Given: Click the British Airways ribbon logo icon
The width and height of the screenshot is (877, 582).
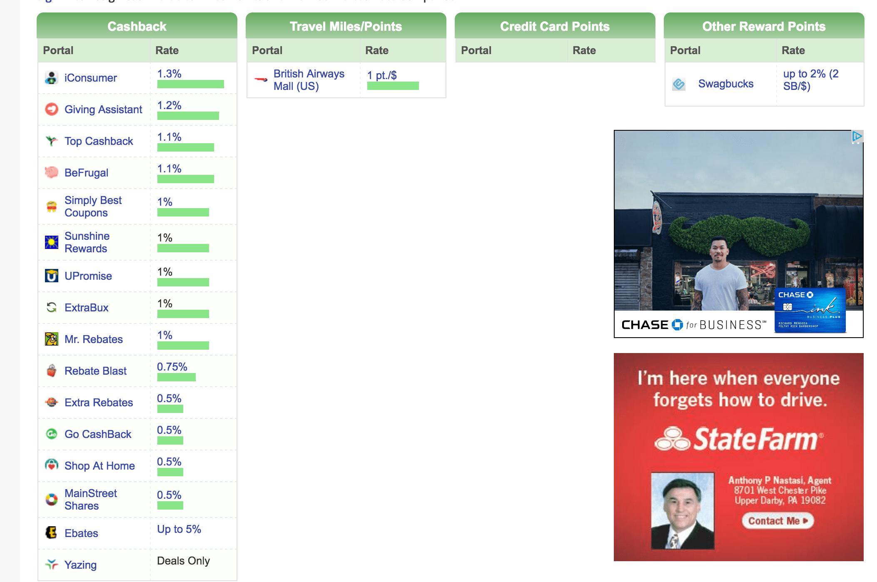Looking at the screenshot, I should [261, 80].
